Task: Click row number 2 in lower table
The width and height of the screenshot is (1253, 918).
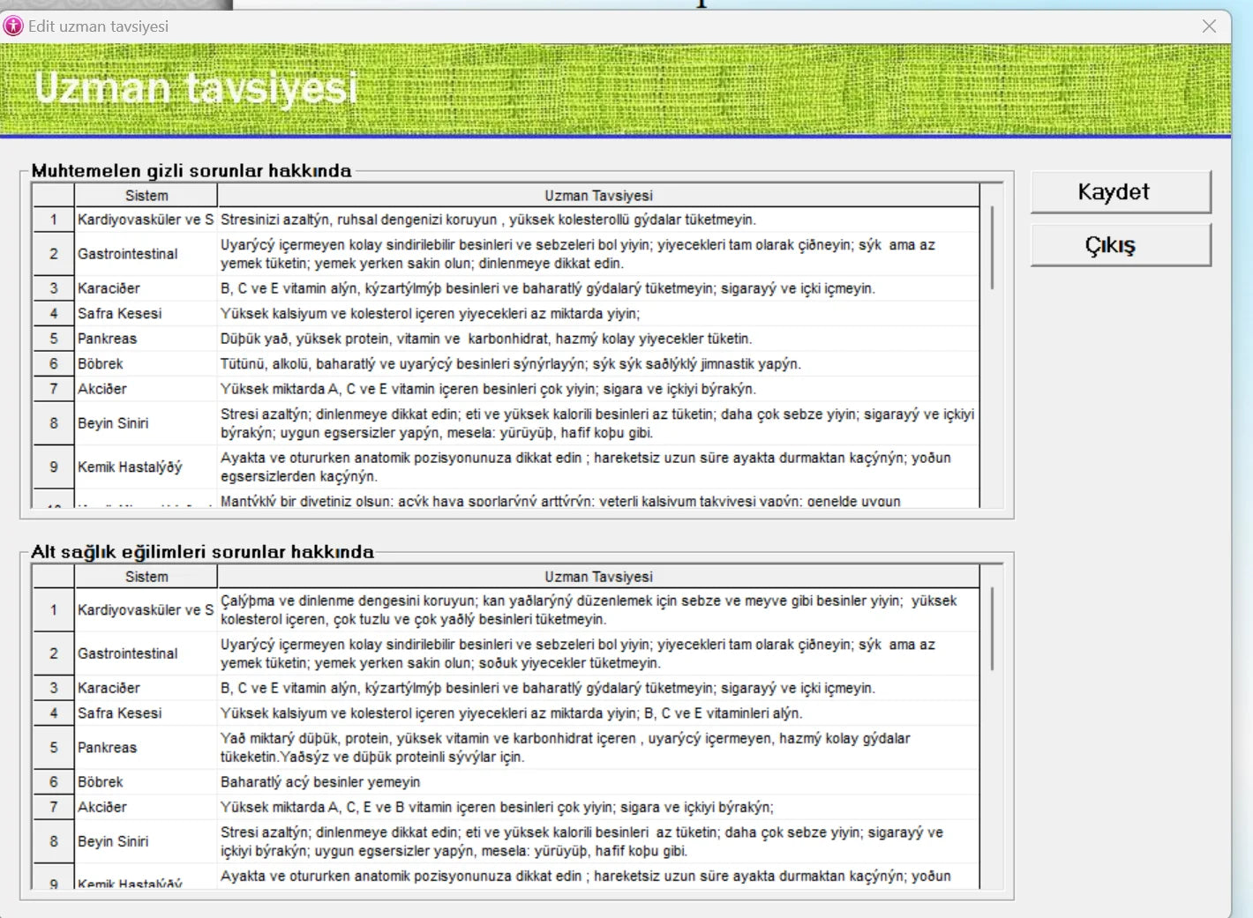Action: (x=54, y=653)
